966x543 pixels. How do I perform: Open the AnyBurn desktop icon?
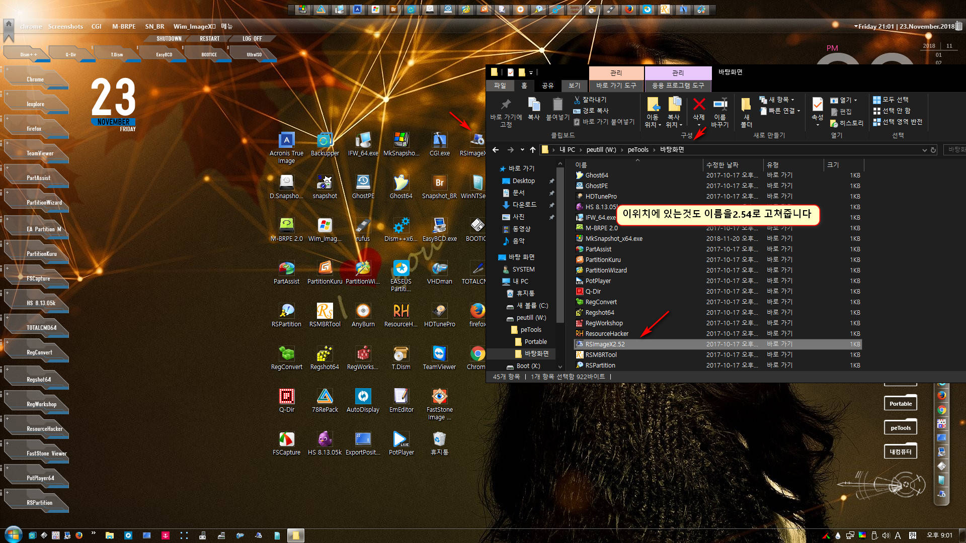(363, 315)
